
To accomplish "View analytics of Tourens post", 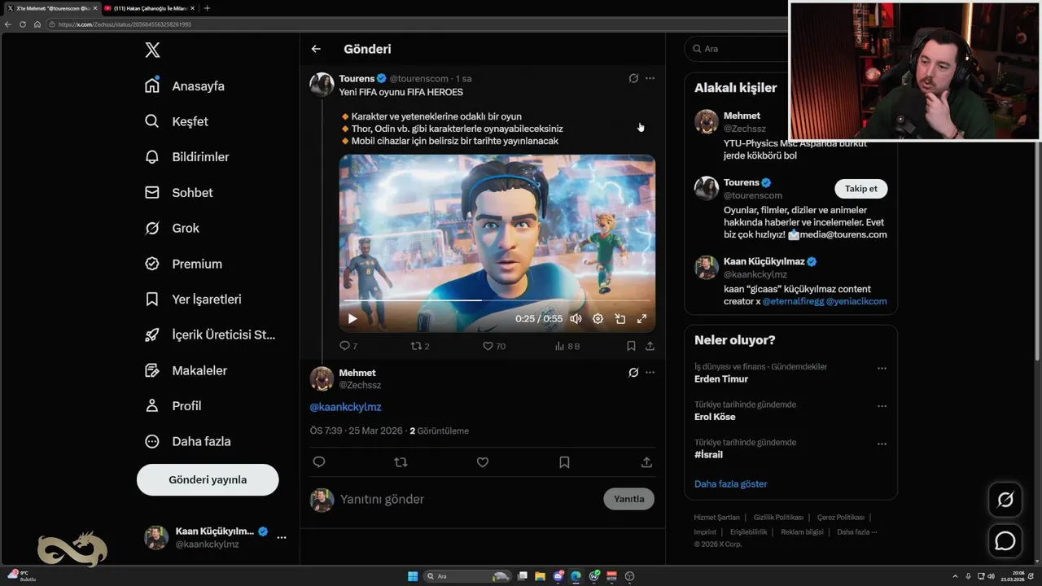I will (x=567, y=346).
